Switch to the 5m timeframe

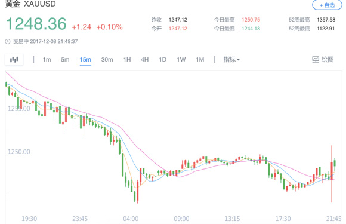click(65, 60)
